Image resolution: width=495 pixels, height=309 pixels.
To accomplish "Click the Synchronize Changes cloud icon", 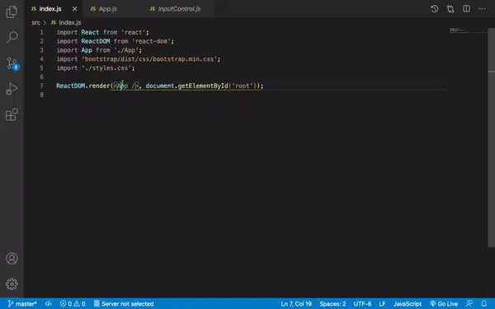I will coord(49,303).
